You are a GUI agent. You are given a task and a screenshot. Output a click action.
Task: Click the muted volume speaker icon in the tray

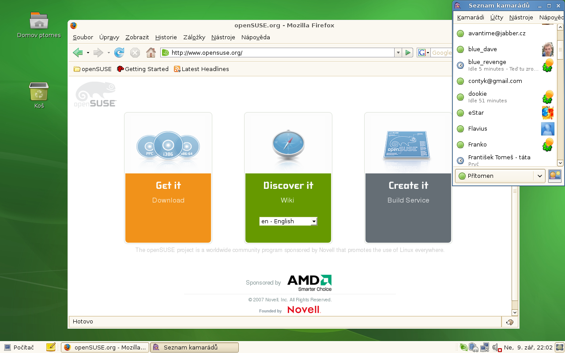(x=497, y=348)
